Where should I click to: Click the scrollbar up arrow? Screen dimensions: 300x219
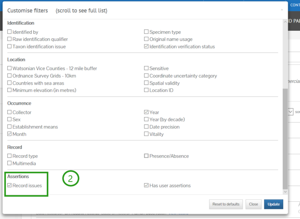click(x=285, y=22)
